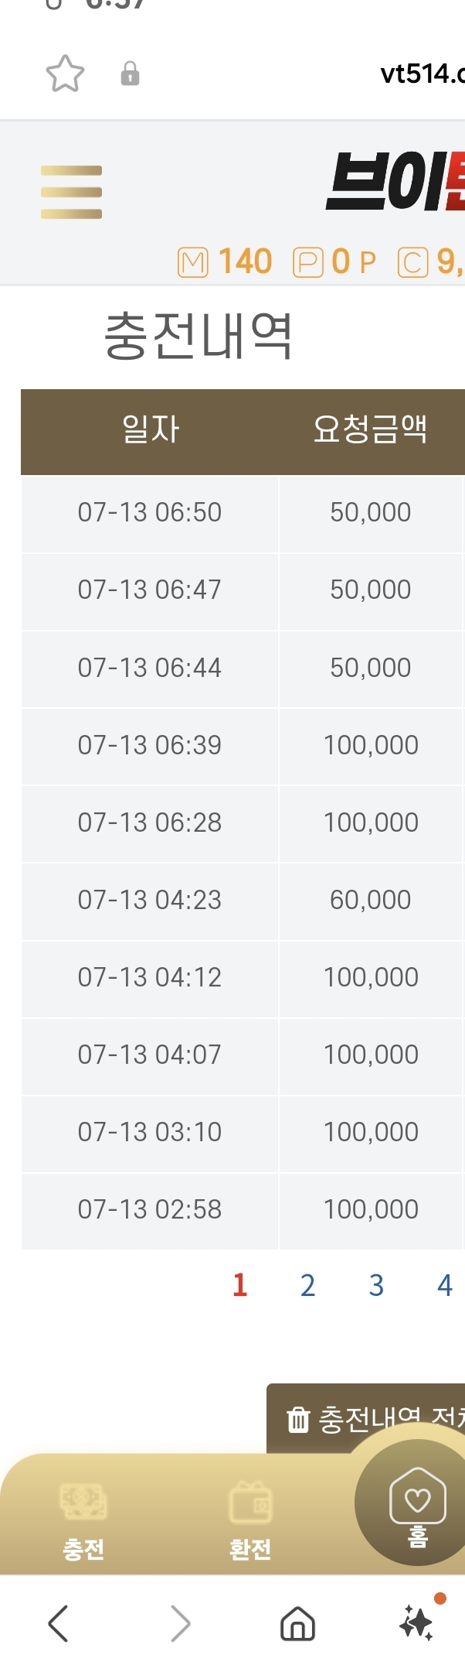Image resolution: width=465 pixels, height=1672 pixels.
Task: Go to page 4 of 충전내역
Action: pos(444,1285)
